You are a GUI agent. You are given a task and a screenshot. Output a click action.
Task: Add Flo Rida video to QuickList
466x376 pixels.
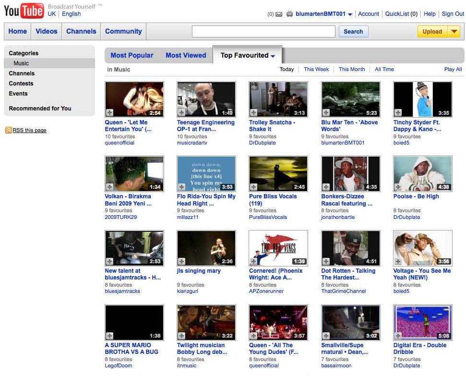click(x=181, y=187)
